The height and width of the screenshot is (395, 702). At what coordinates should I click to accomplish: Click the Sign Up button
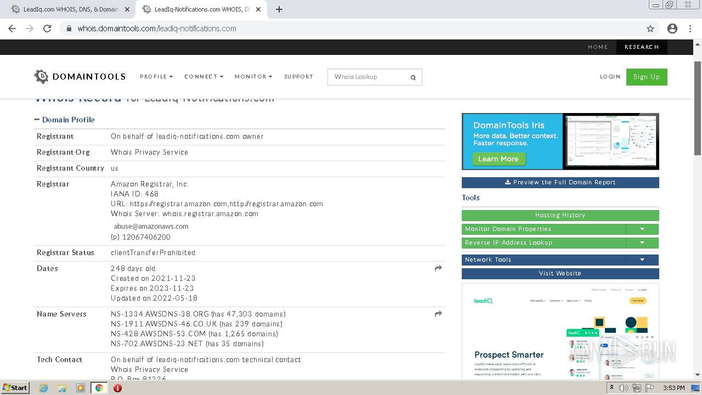tap(647, 77)
